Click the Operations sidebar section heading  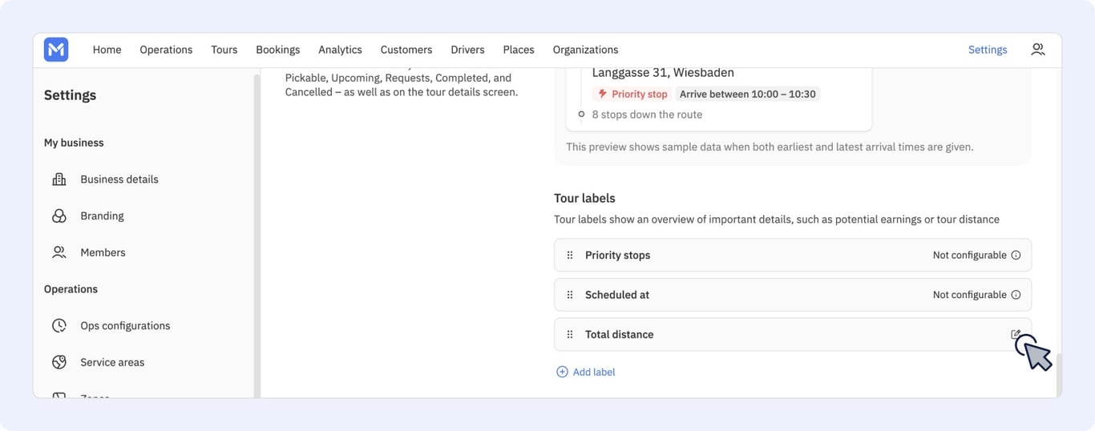tap(71, 289)
